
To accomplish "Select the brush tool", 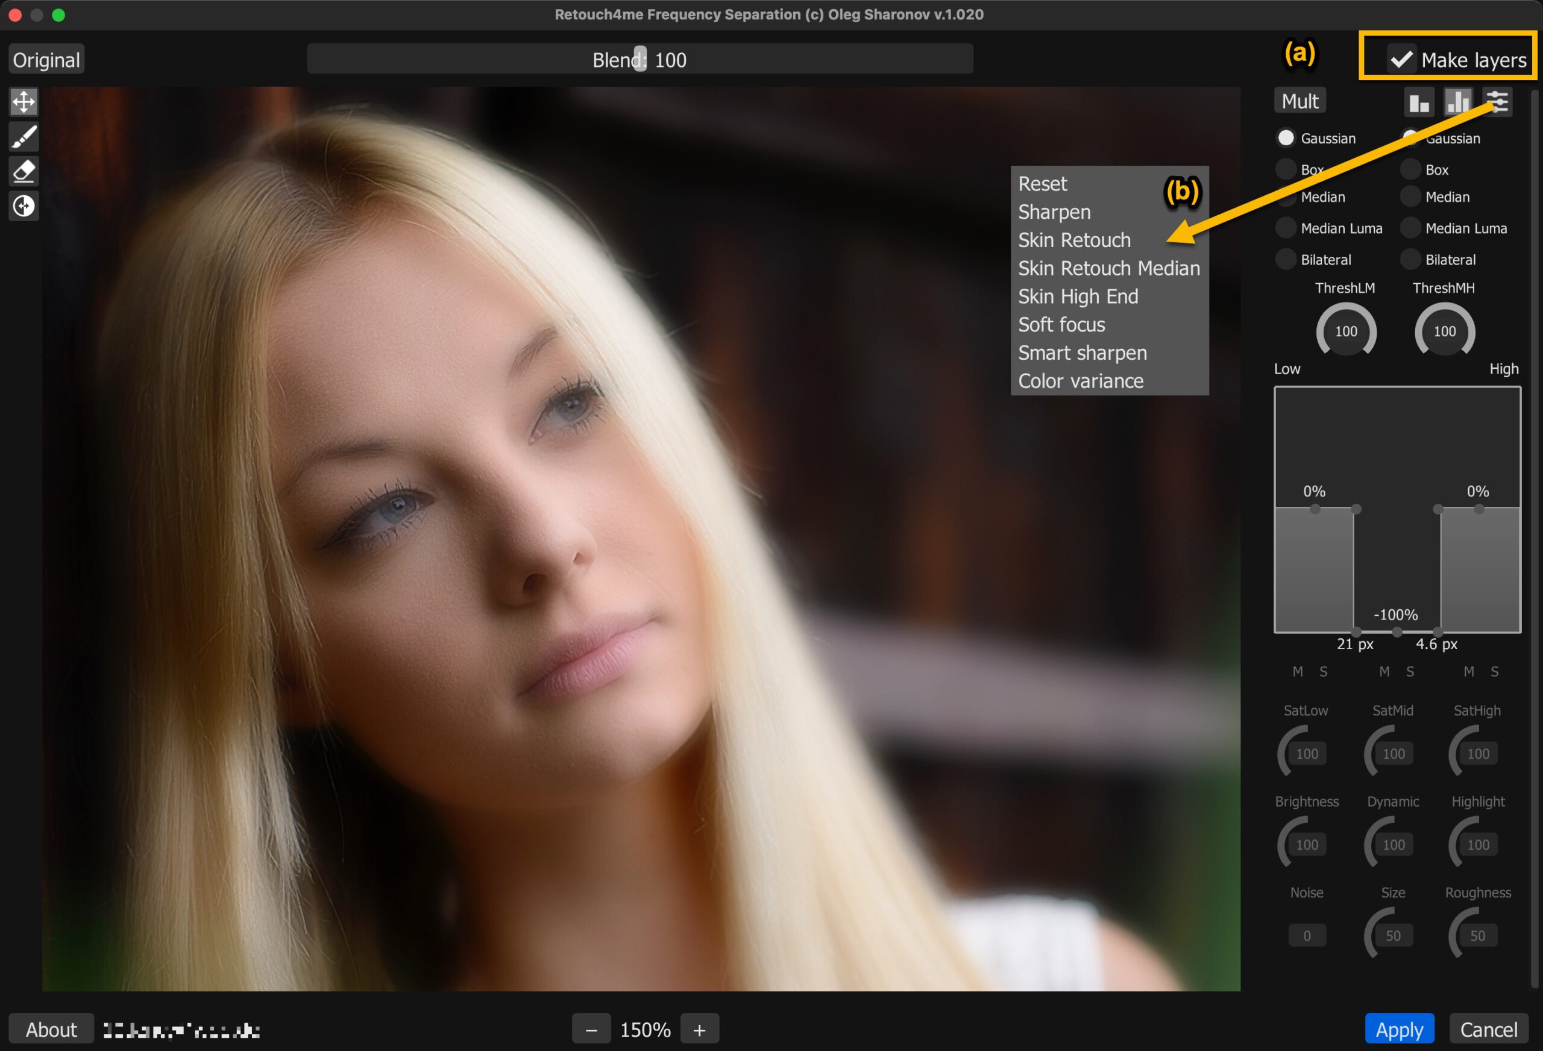I will coord(24,137).
